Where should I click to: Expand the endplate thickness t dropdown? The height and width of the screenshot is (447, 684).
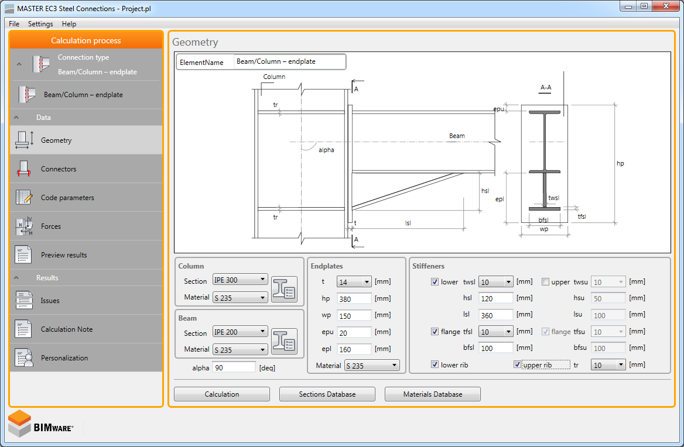click(x=354, y=282)
